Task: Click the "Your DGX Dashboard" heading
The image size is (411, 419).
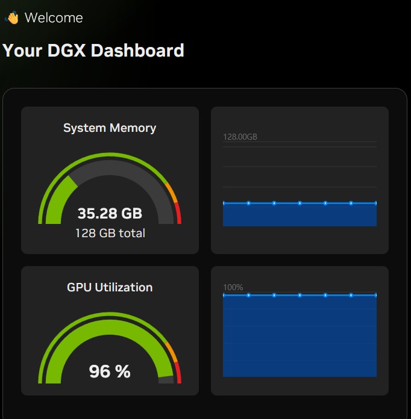Action: [x=93, y=50]
